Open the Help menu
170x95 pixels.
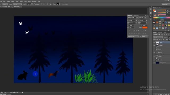click(39, 1)
